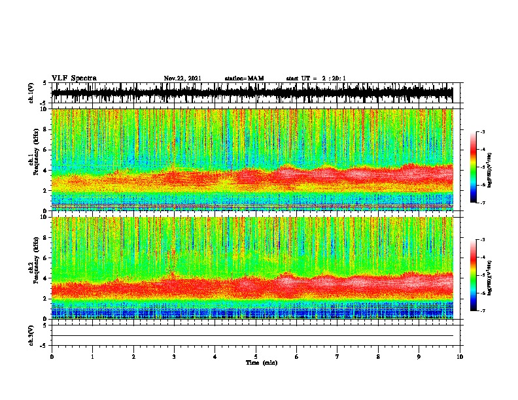The height and width of the screenshot is (400, 518).
Task: Click time axis tick label 6
Action: point(297,357)
